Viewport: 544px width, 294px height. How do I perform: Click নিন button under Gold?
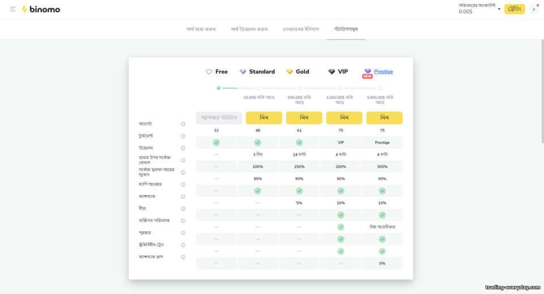coord(304,118)
